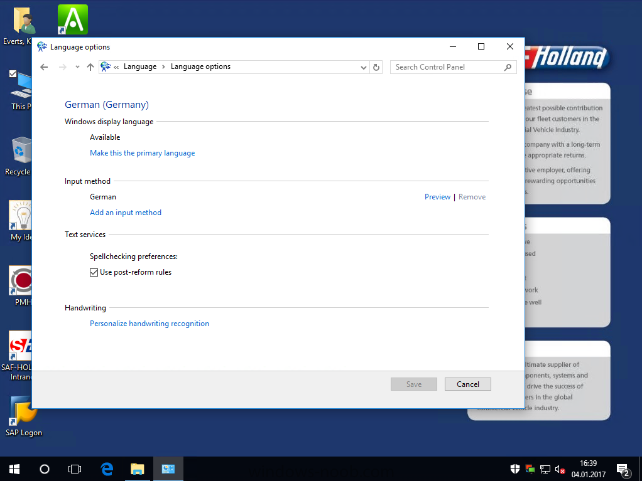Open the taskbar clock 16:39
Viewport: 642px width, 481px height.
click(x=589, y=469)
